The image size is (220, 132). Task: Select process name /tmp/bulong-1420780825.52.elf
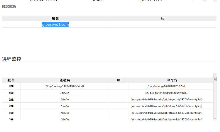[x=65, y=86]
